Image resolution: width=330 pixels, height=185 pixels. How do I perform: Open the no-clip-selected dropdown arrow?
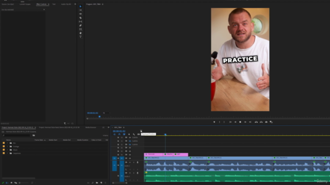[44, 10]
